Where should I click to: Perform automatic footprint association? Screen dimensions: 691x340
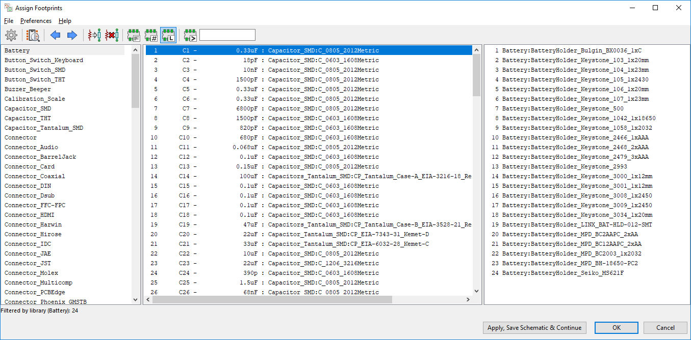(94, 35)
